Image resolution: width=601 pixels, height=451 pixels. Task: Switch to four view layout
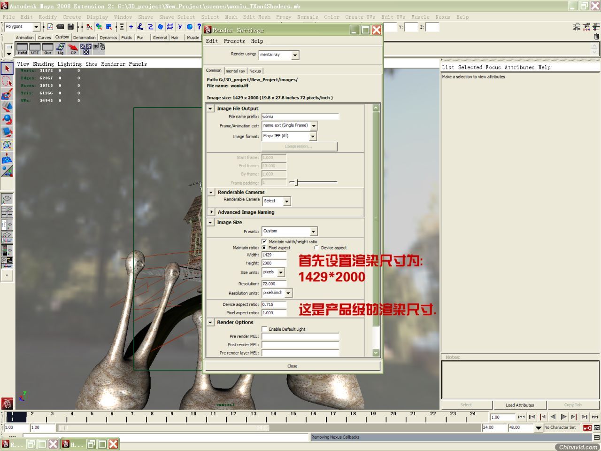[x=7, y=212]
